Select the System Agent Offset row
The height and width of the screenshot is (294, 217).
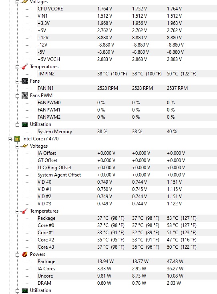127,175
